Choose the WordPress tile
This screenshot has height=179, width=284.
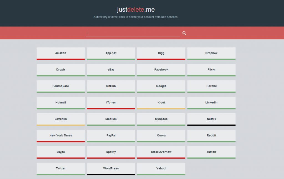pos(111,168)
